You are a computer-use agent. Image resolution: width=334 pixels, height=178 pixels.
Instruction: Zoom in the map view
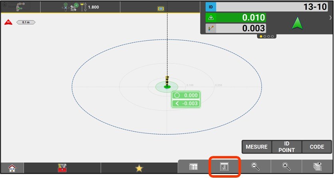(x=286, y=168)
